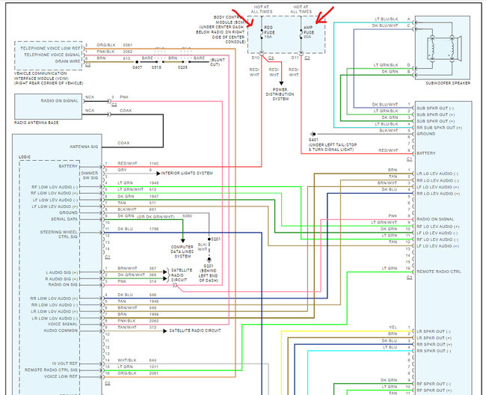Click the L AUDIO SIG (+) label

point(61,272)
